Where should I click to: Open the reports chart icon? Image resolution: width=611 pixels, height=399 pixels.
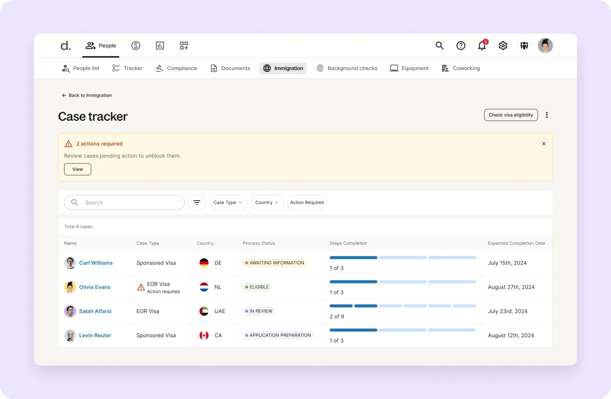pos(160,45)
